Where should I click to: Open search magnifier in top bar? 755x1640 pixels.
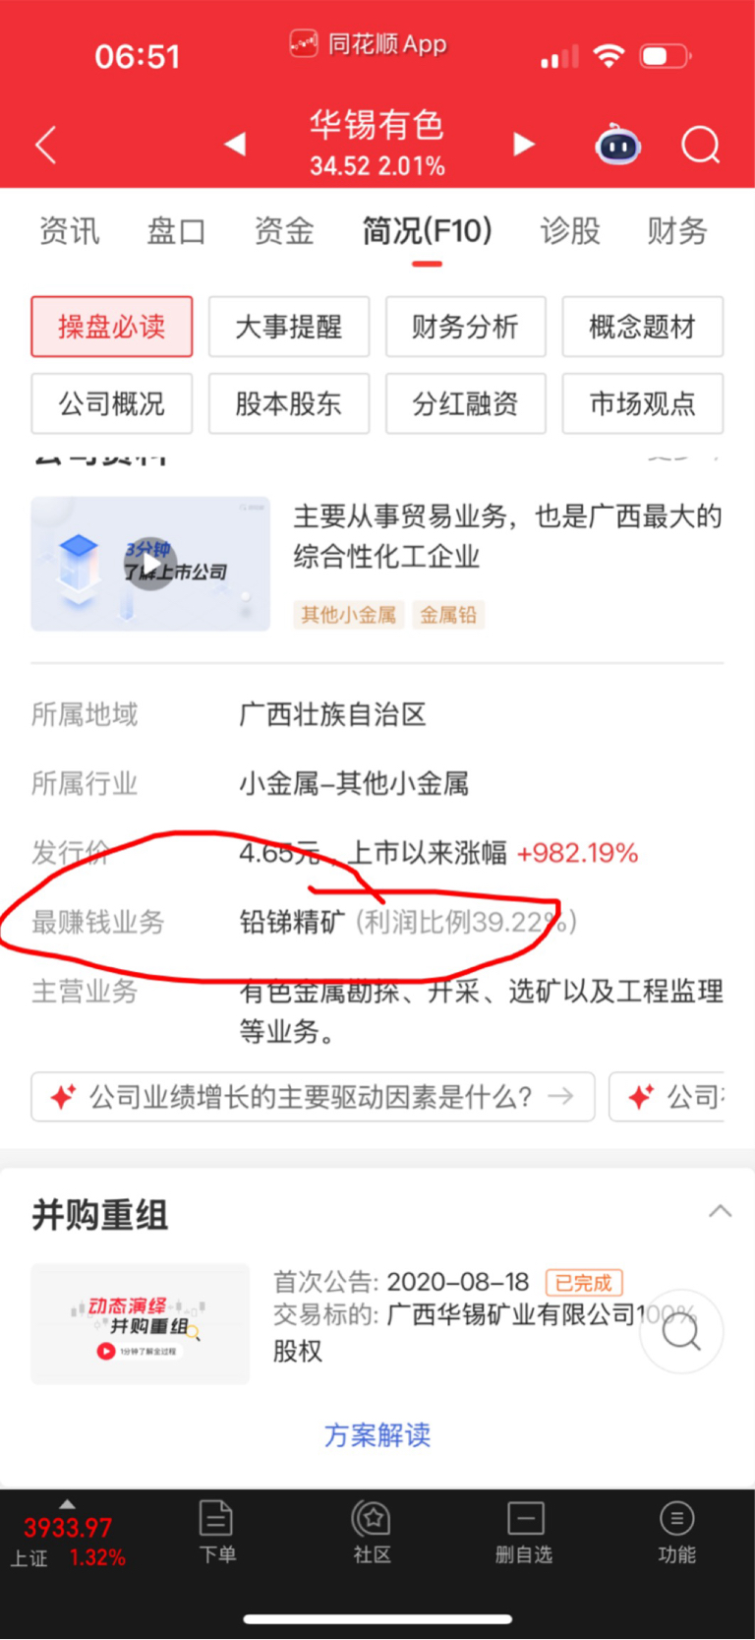[701, 146]
